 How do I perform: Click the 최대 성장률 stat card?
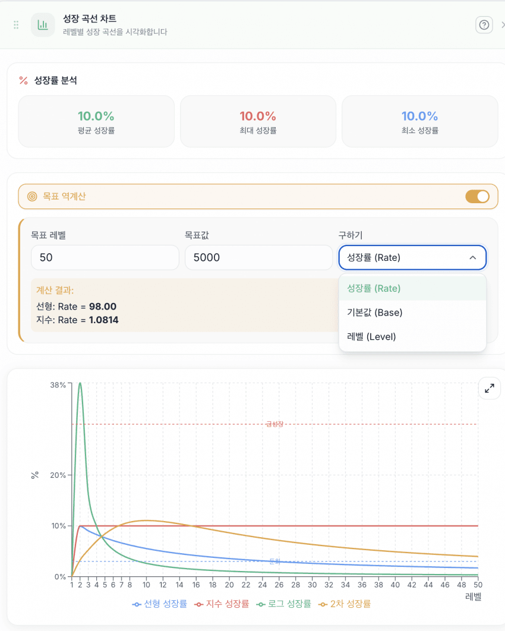(x=258, y=122)
